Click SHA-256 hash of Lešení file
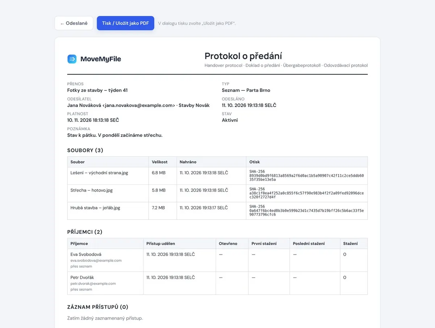 [307, 175]
